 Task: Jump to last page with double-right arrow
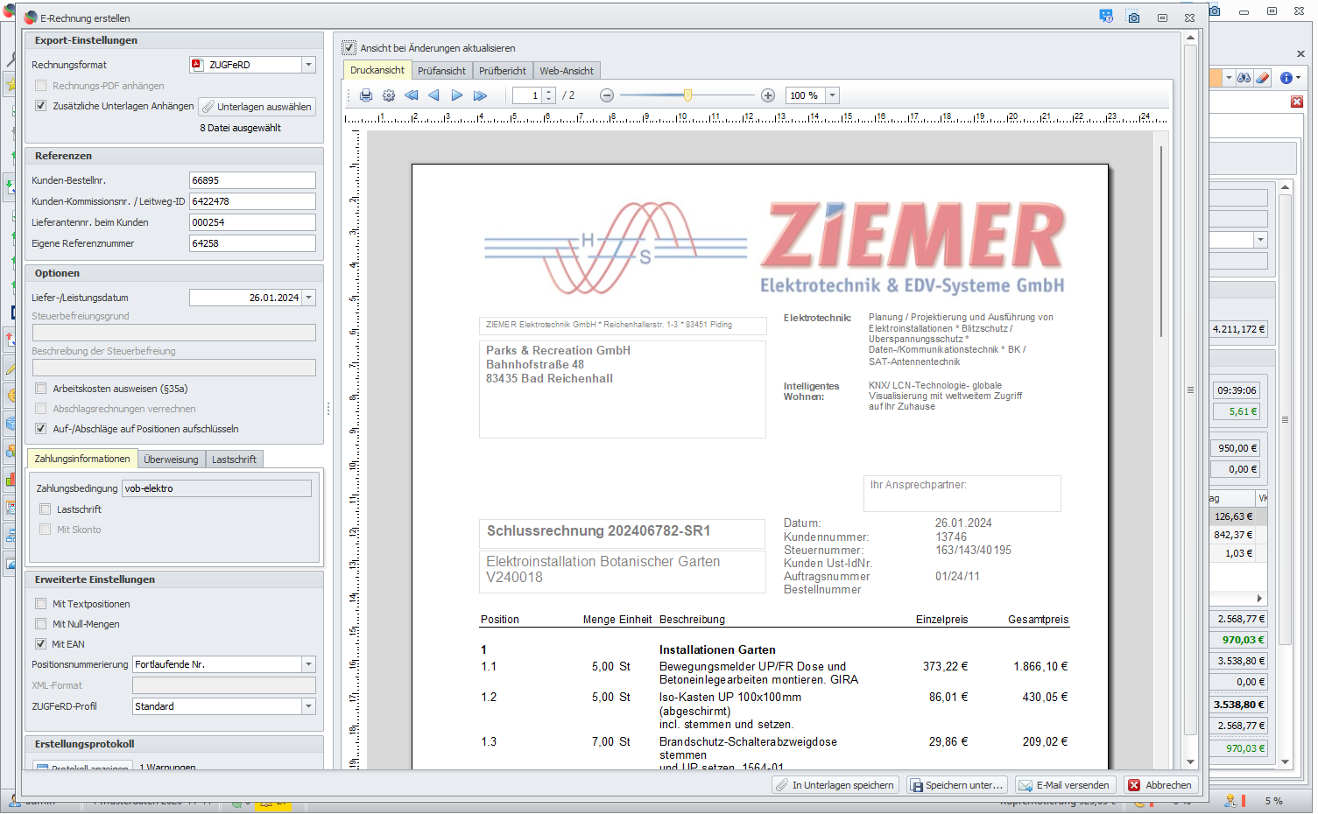(x=480, y=95)
